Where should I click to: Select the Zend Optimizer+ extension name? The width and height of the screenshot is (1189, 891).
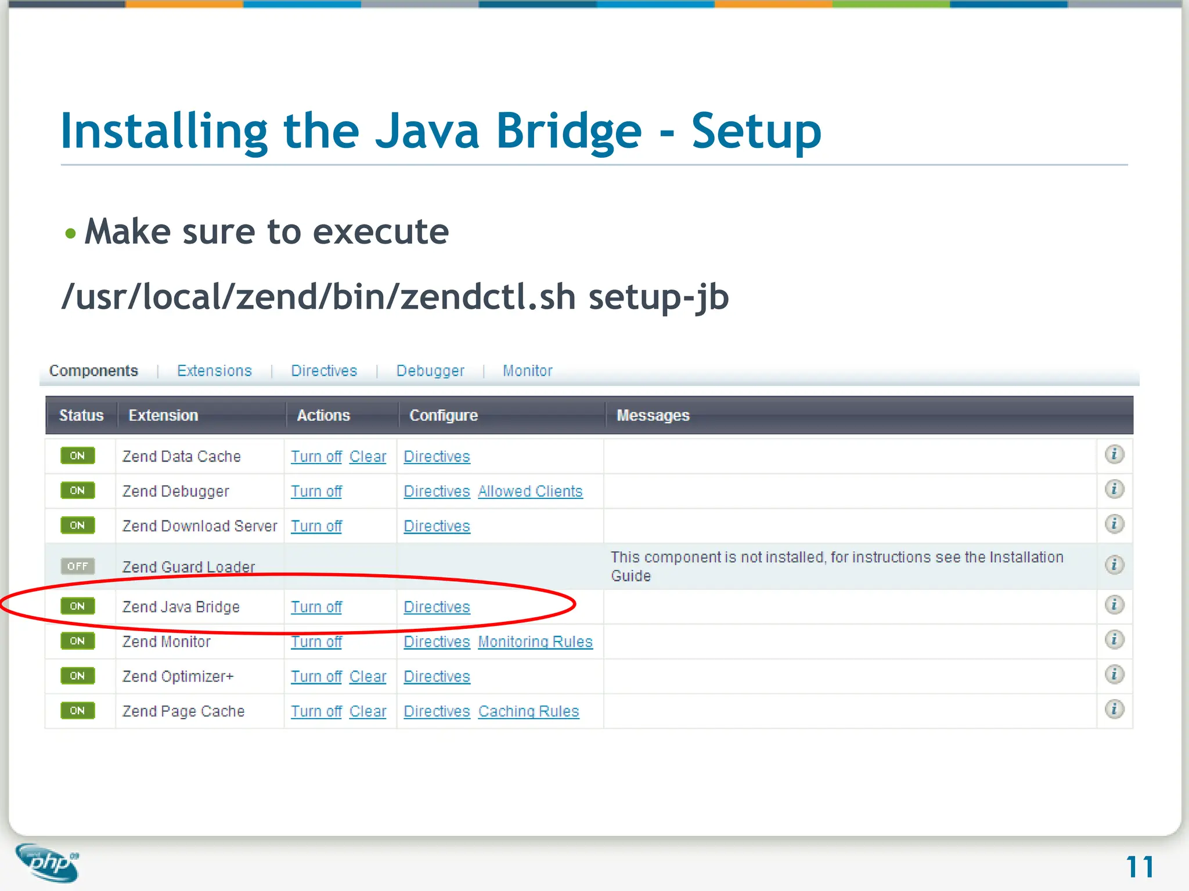click(x=178, y=676)
